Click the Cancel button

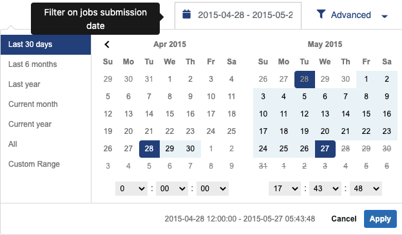coord(344,219)
